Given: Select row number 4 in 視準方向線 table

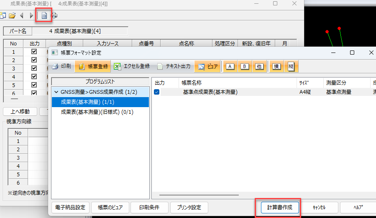Looking at the screenshot, I should point(18,166).
